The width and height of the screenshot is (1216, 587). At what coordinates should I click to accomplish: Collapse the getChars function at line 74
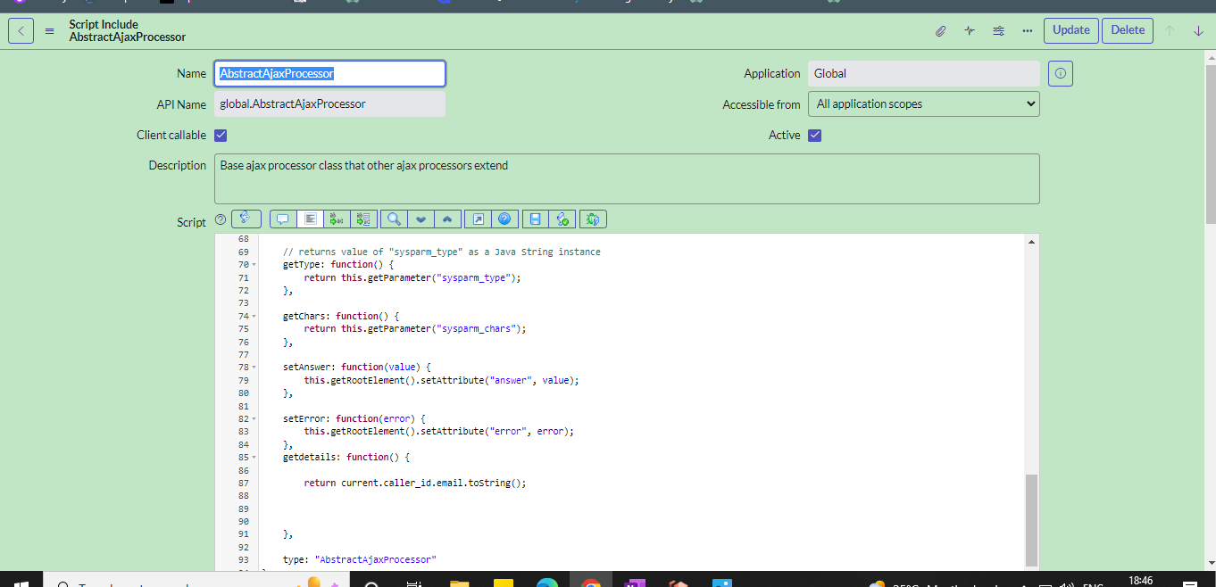pyautogui.click(x=254, y=317)
